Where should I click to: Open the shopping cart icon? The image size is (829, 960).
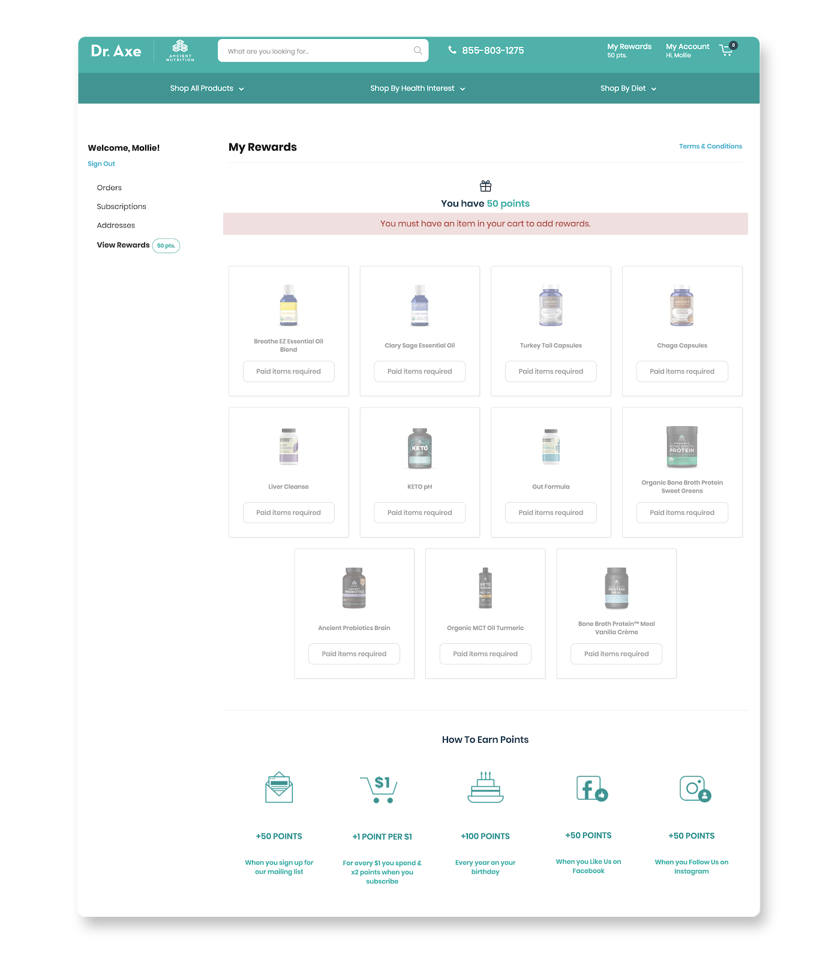(x=727, y=50)
